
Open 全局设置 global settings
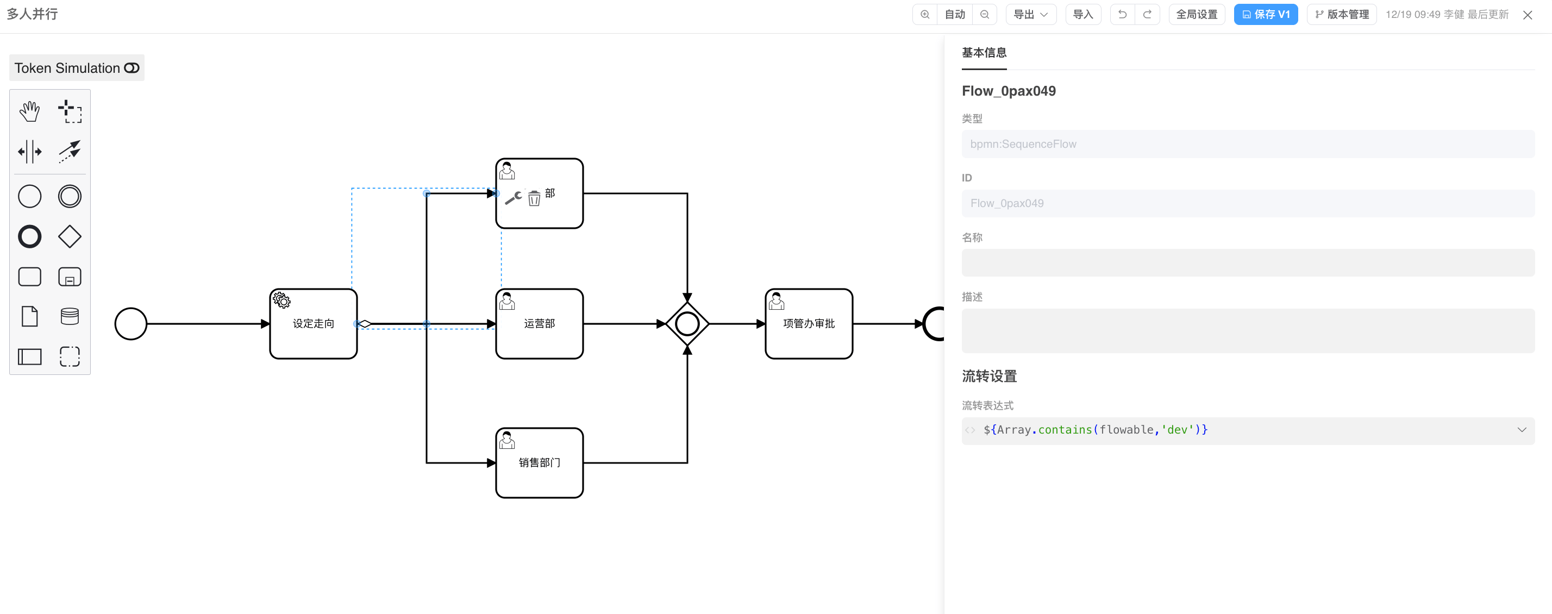point(1197,15)
